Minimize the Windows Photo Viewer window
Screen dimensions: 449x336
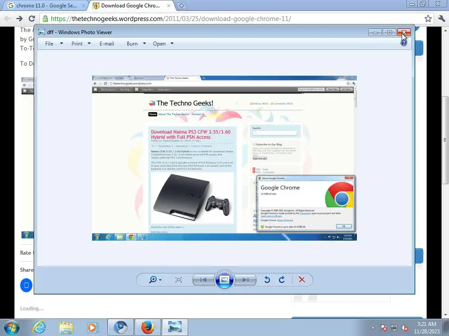(375, 32)
